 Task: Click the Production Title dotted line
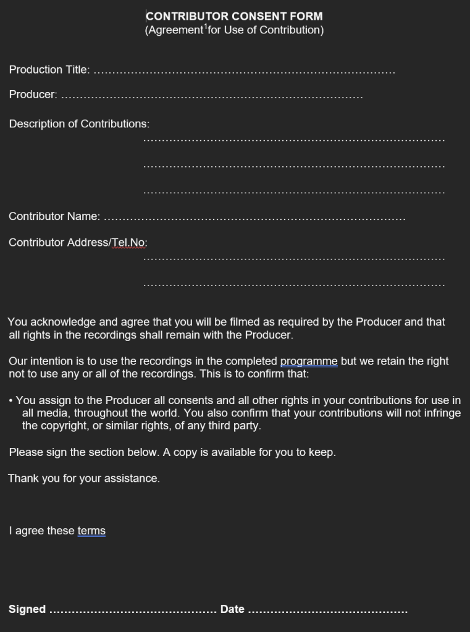(x=245, y=72)
